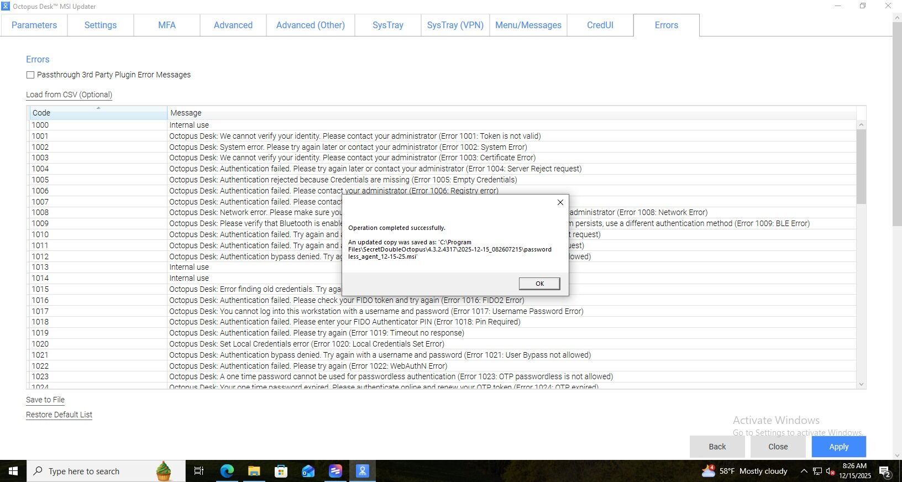Open Outlook from the taskbar
The height and width of the screenshot is (482, 902).
click(x=308, y=471)
